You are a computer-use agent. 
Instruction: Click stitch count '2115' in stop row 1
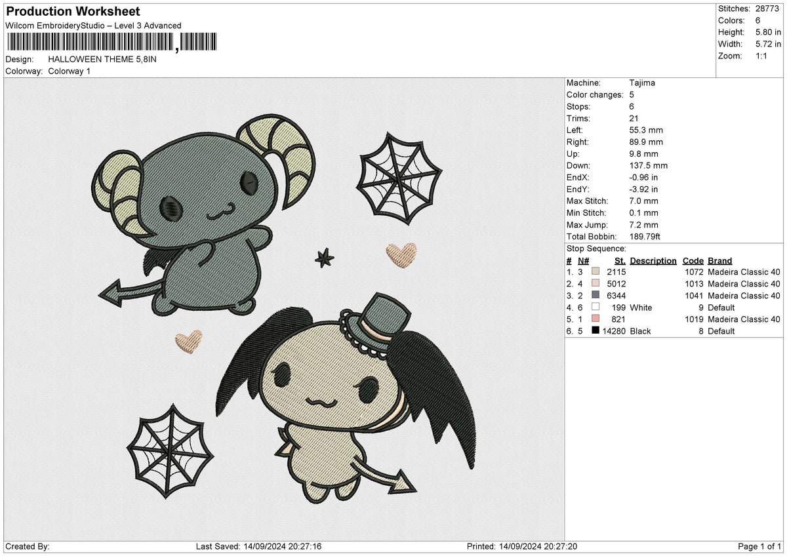pos(616,272)
